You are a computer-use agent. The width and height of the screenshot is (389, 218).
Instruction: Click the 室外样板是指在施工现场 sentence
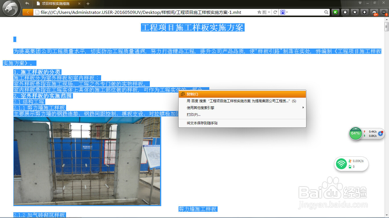coord(81,84)
